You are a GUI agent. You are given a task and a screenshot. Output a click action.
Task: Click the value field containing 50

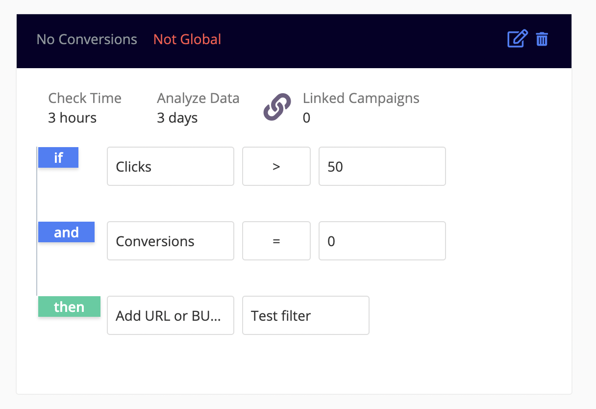pos(382,166)
